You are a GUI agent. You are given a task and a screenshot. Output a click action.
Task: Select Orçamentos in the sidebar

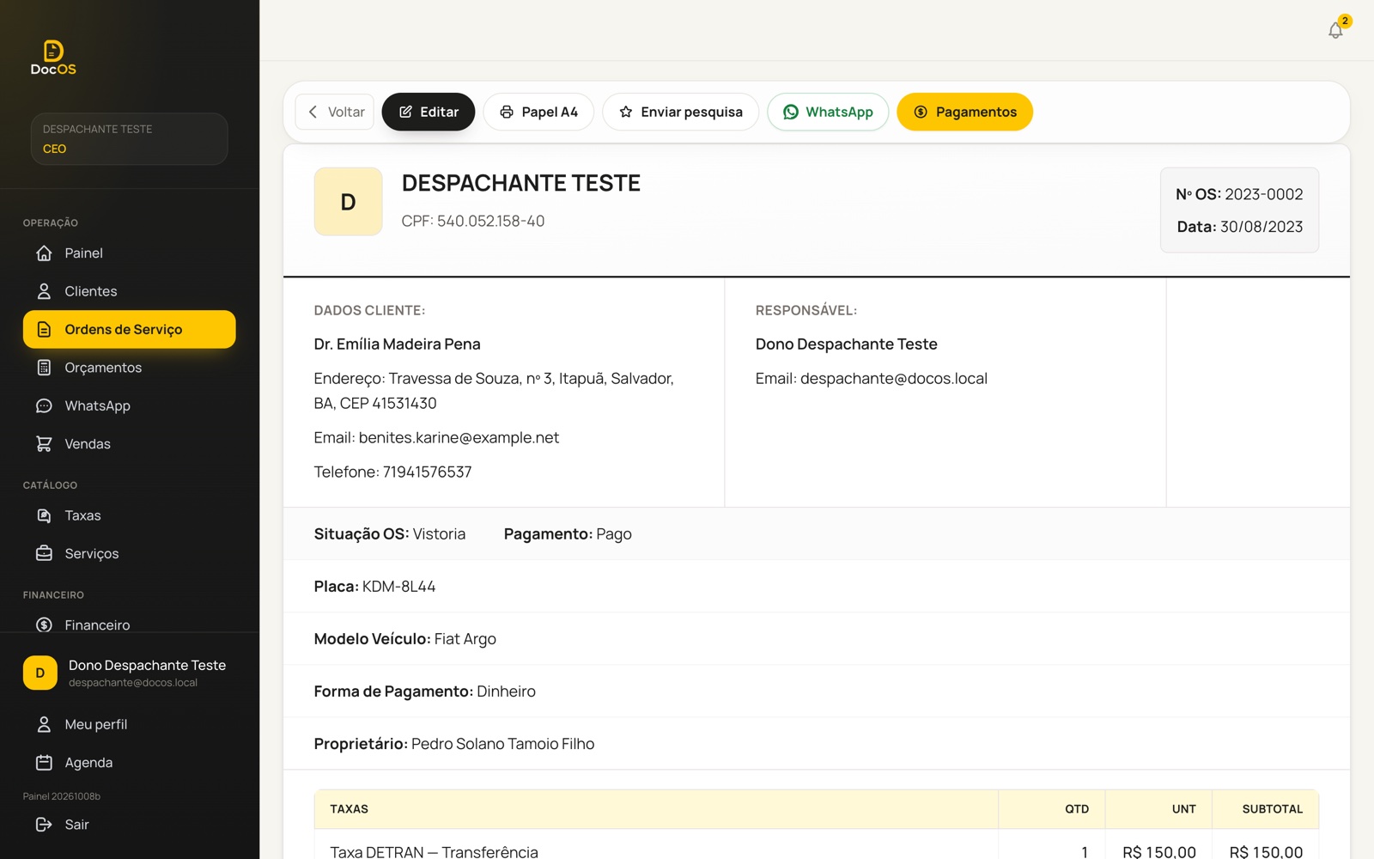[130, 368]
